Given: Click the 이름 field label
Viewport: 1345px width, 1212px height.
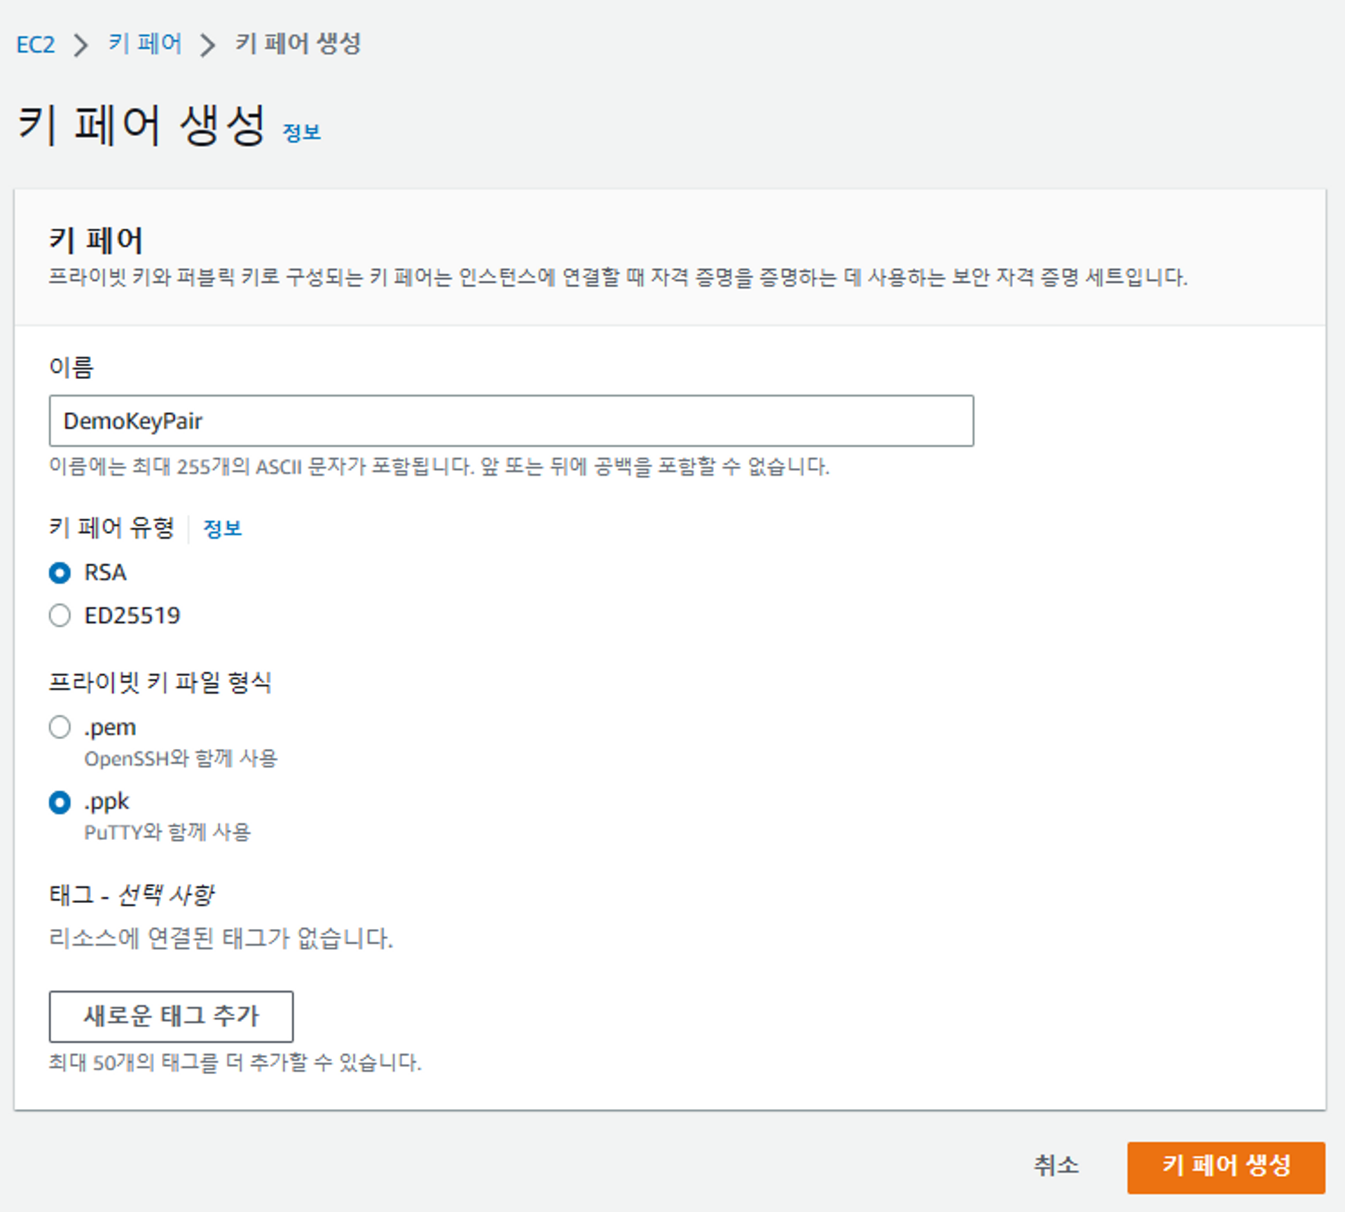Looking at the screenshot, I should coord(71,367).
